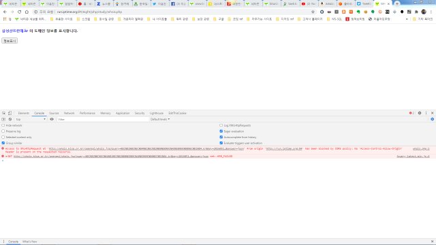Open DevTools customize three-dot menu
Screen dimensions: 436x245
426,113
